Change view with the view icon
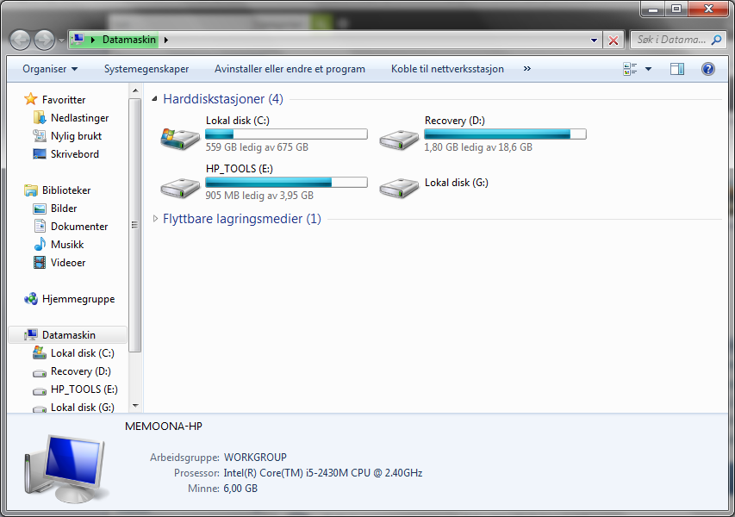This screenshot has width=735, height=517. tap(630, 69)
